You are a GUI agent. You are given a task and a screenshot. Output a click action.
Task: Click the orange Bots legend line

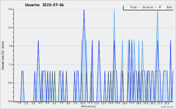[x=164, y=7]
